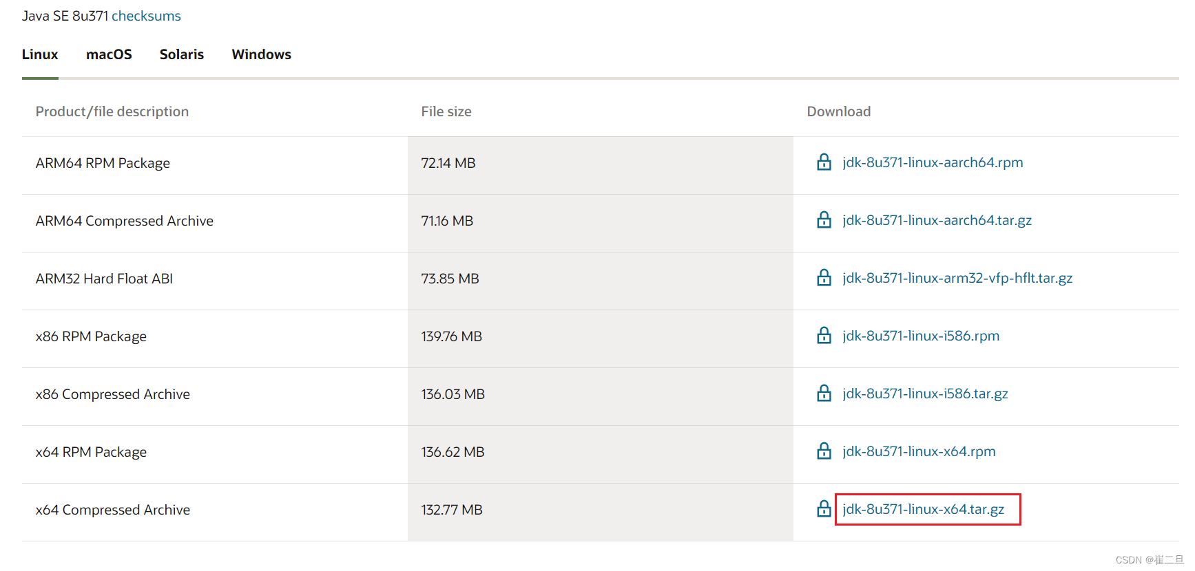Download jdk-8u371-linux-i586.rpm
The height and width of the screenshot is (571, 1195).
tap(921, 336)
